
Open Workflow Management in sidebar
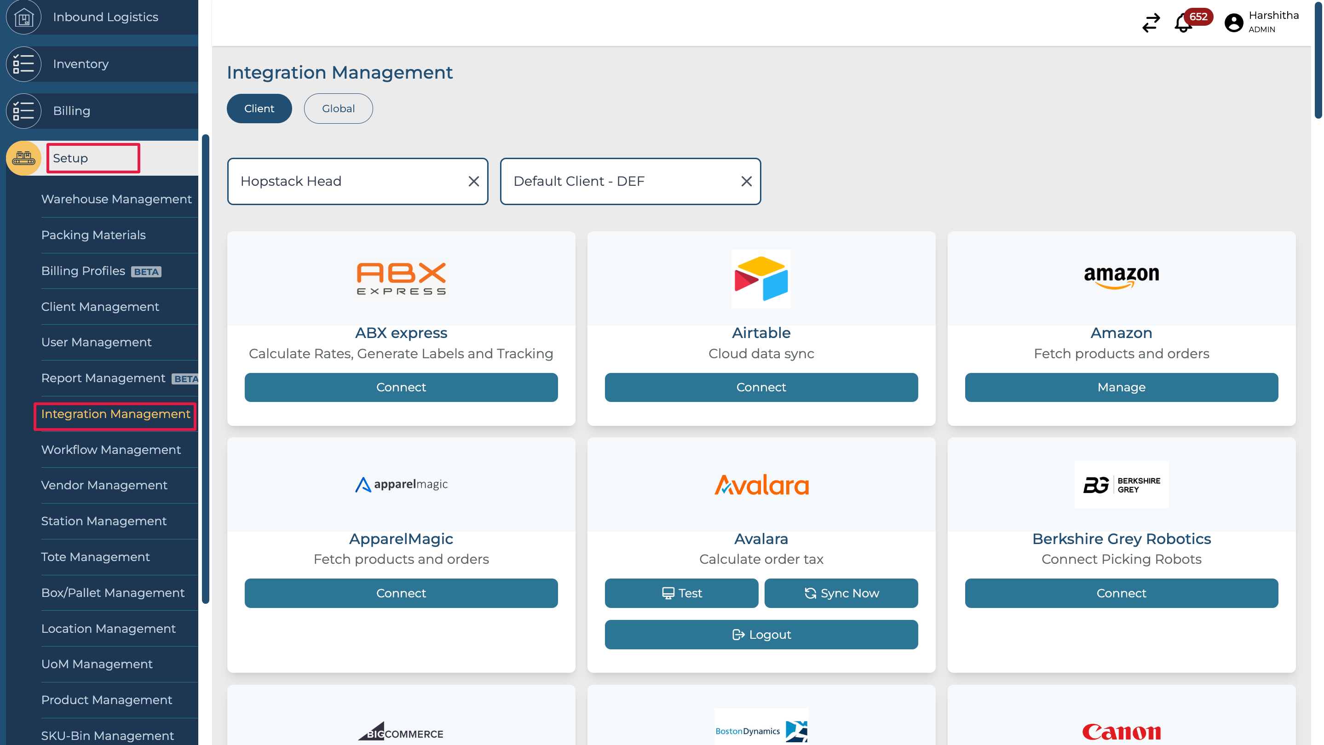pos(111,450)
